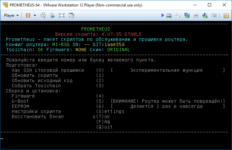
Task: Click 'Восстановить бэкап' menu row
Action: (x=38, y=117)
